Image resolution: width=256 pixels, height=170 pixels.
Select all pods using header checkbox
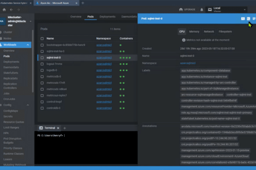pos(42,38)
